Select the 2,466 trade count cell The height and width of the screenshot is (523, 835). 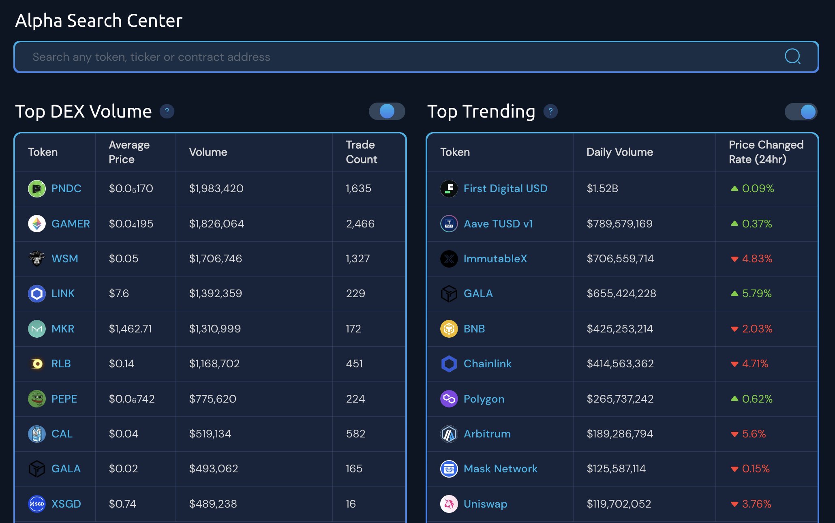(x=360, y=224)
